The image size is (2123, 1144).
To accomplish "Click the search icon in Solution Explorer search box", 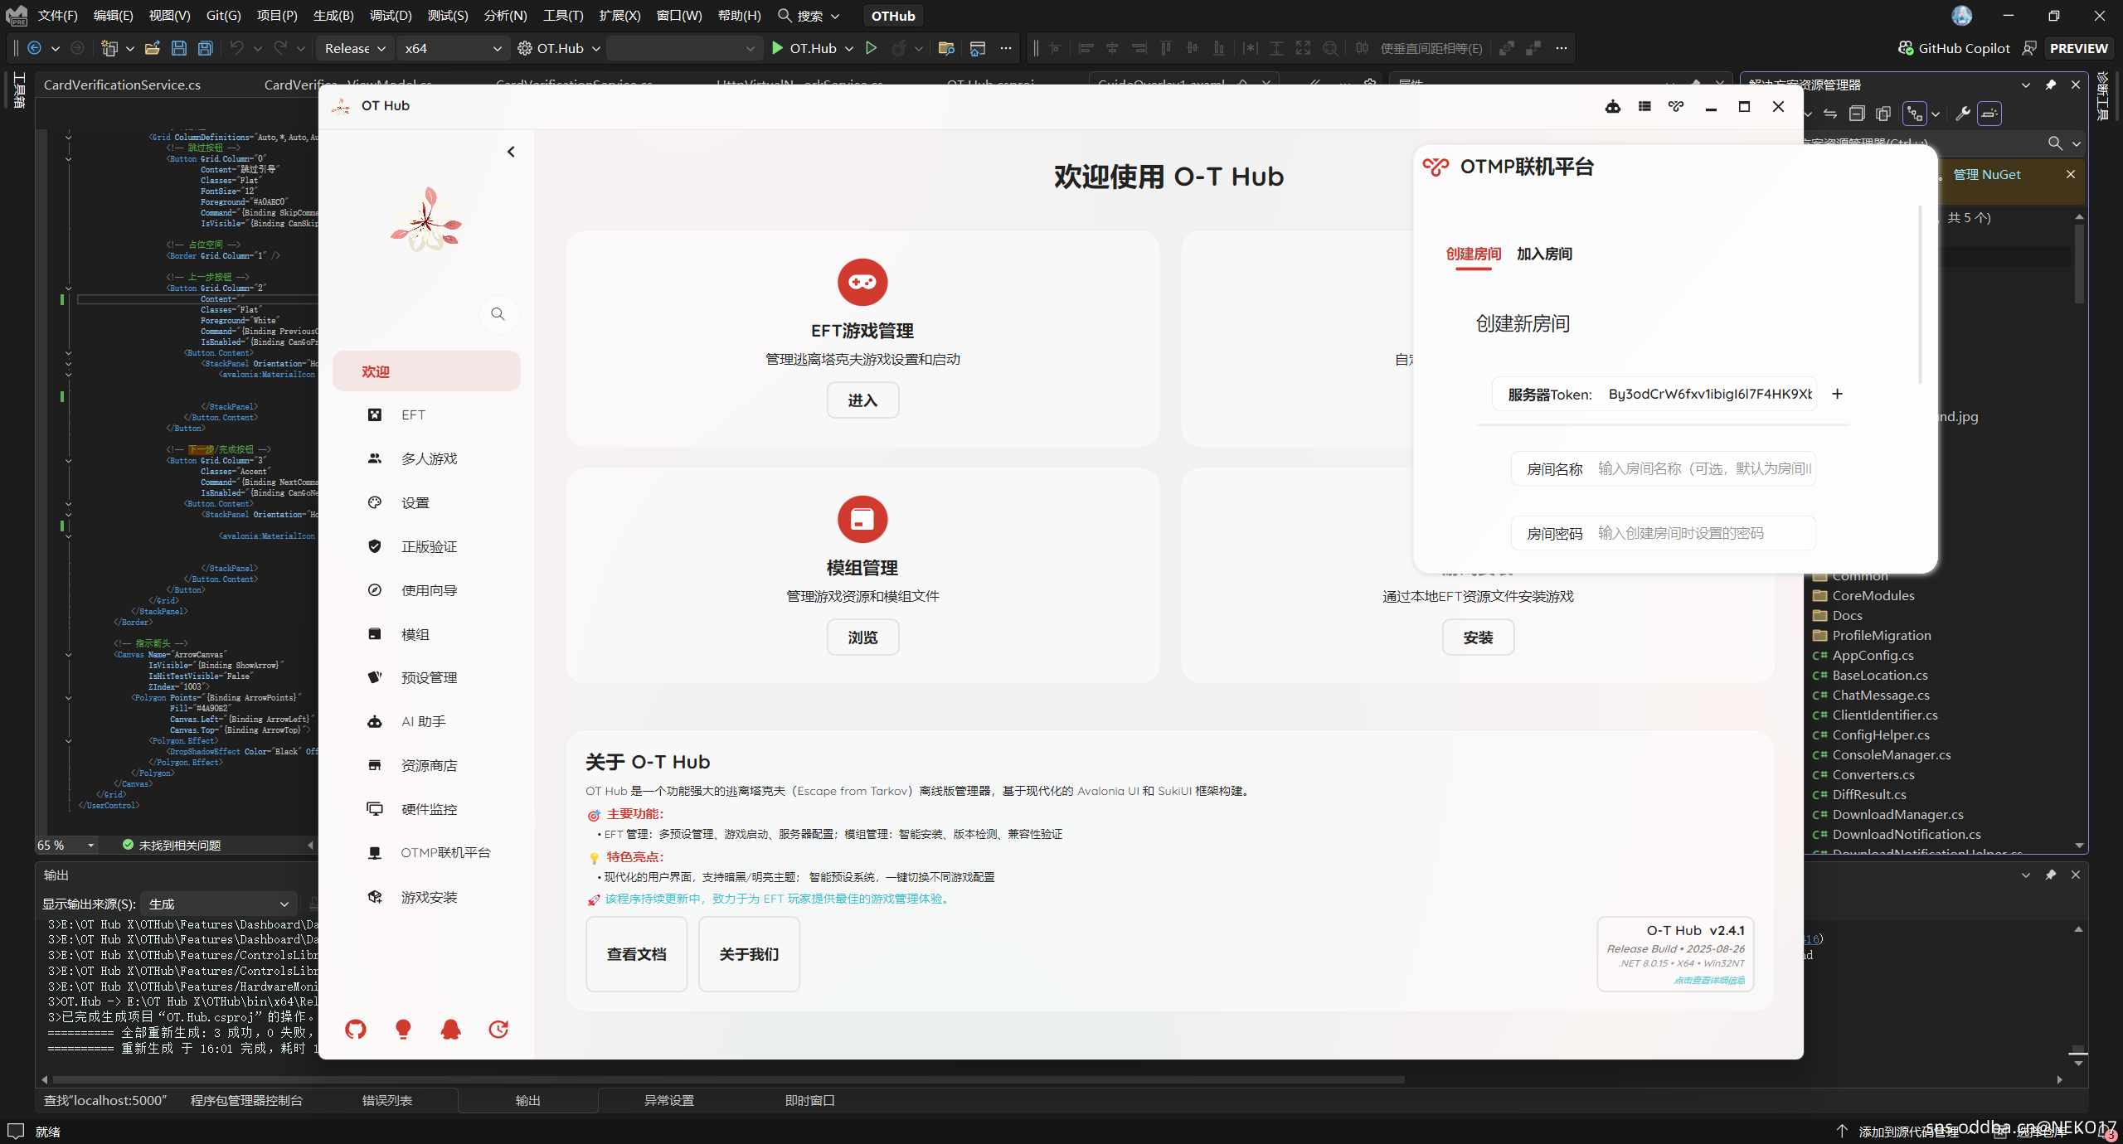I will (2055, 143).
